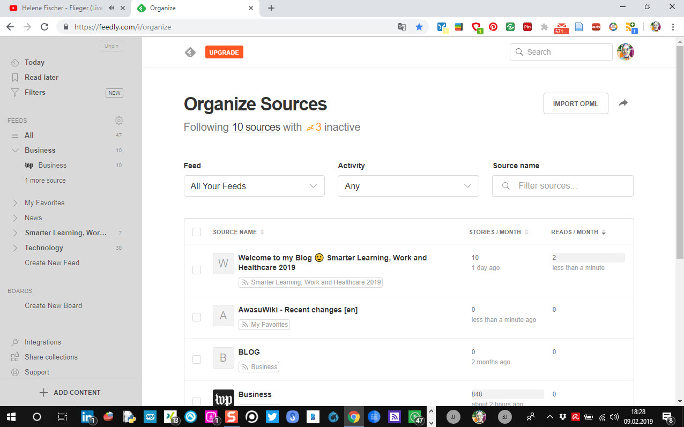Open your profile avatar menu
Screen dimensions: 684x427
point(626,51)
